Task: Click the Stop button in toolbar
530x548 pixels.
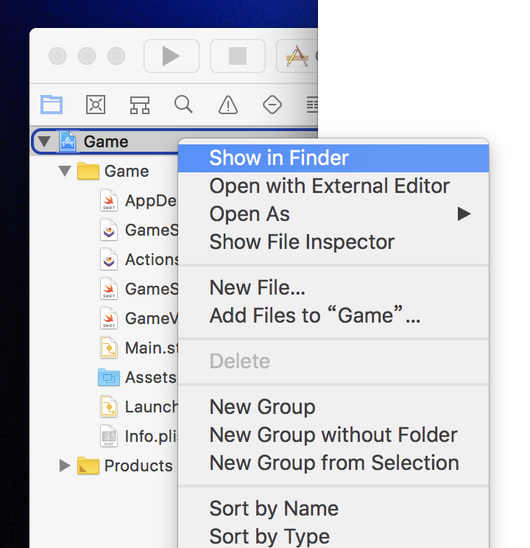Action: pos(238,56)
